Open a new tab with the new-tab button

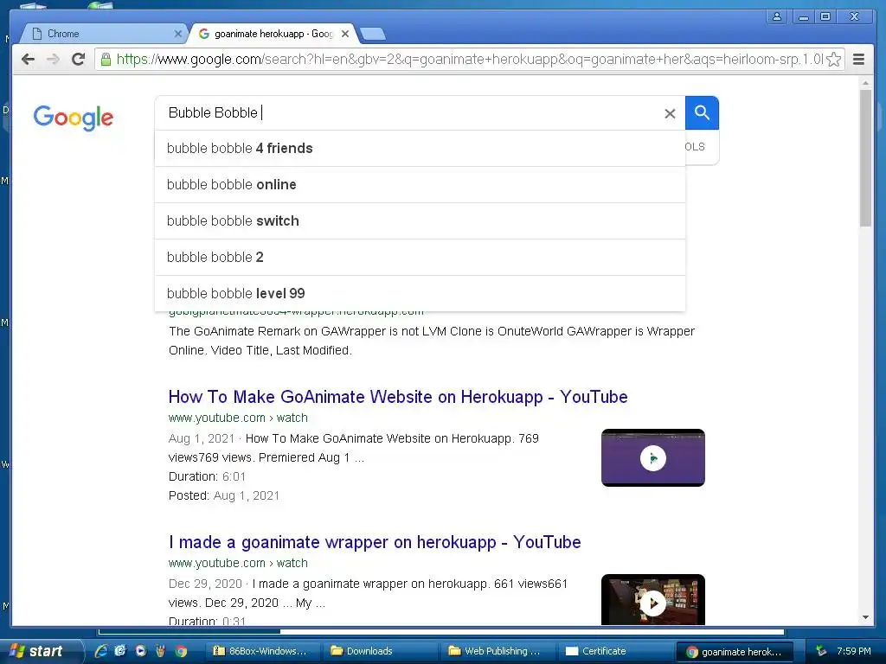[373, 35]
